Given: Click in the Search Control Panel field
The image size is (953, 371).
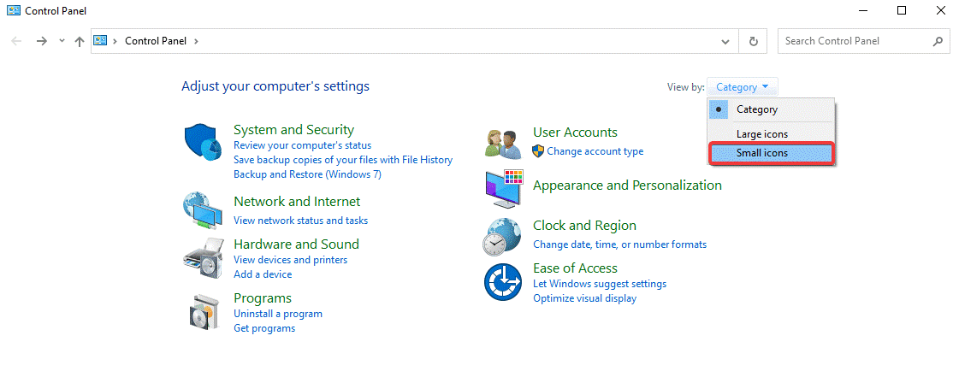Looking at the screenshot, I should 851,41.
